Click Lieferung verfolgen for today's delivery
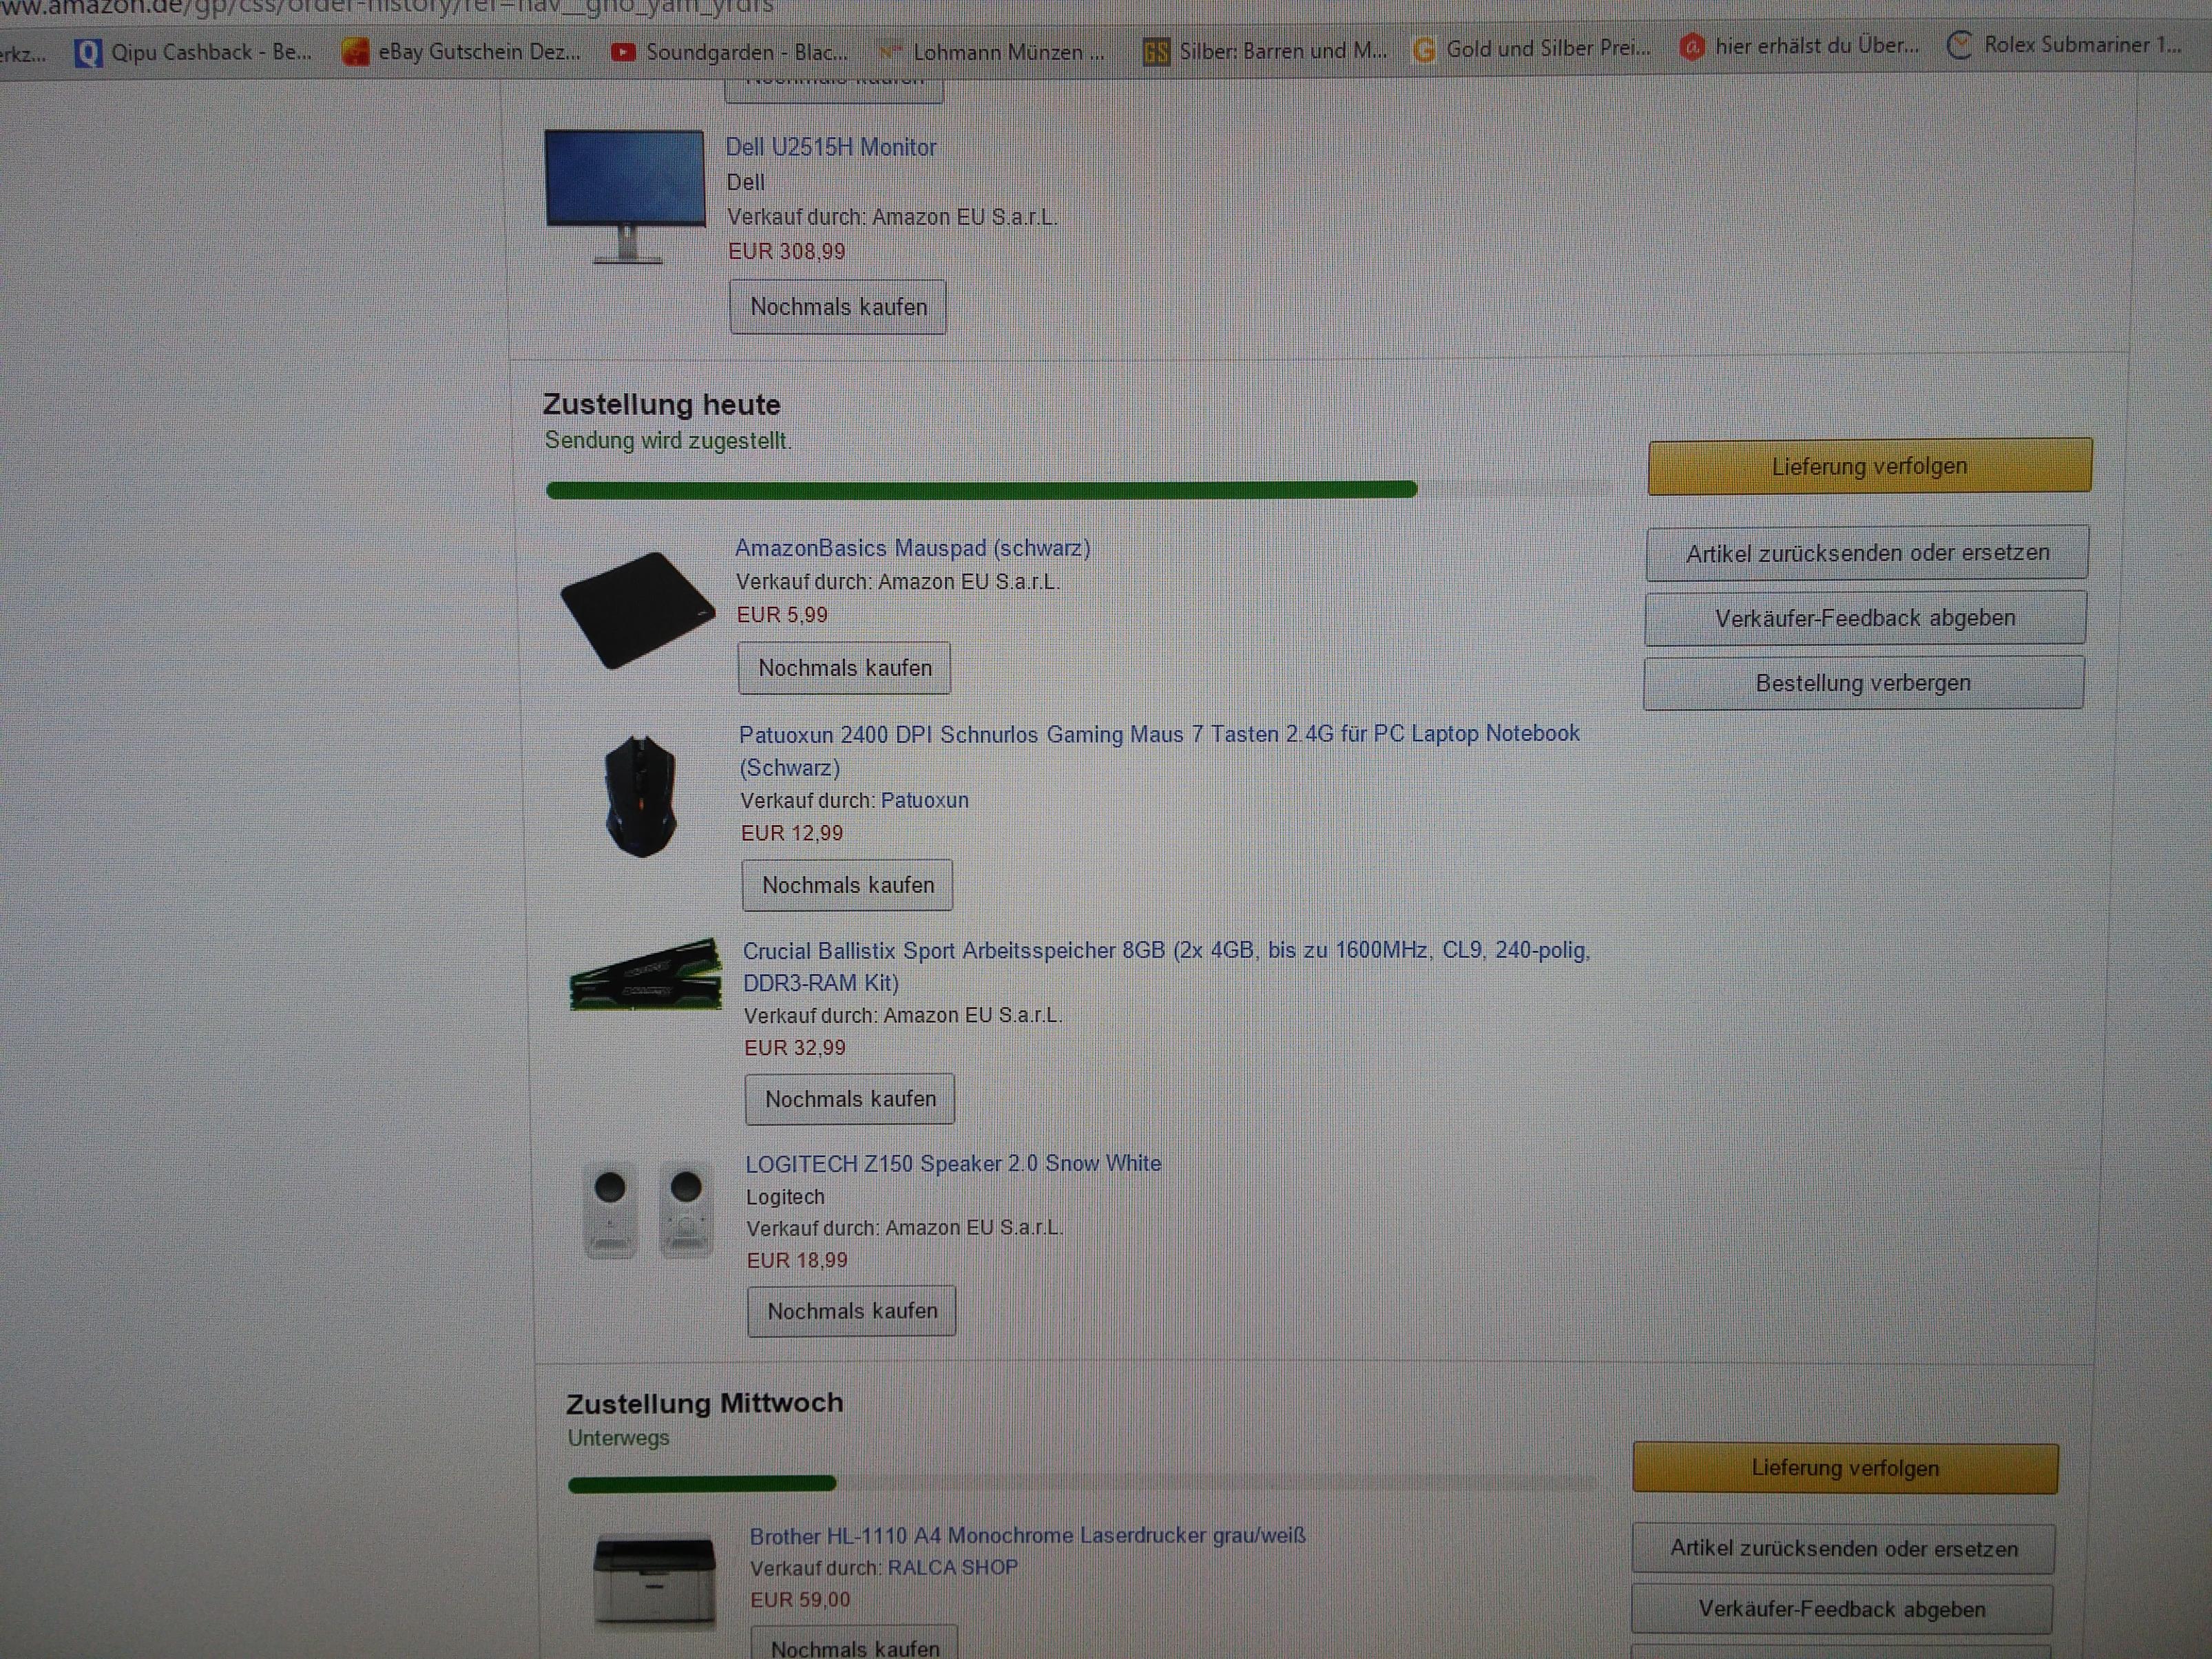The width and height of the screenshot is (2212, 1659). click(1869, 467)
